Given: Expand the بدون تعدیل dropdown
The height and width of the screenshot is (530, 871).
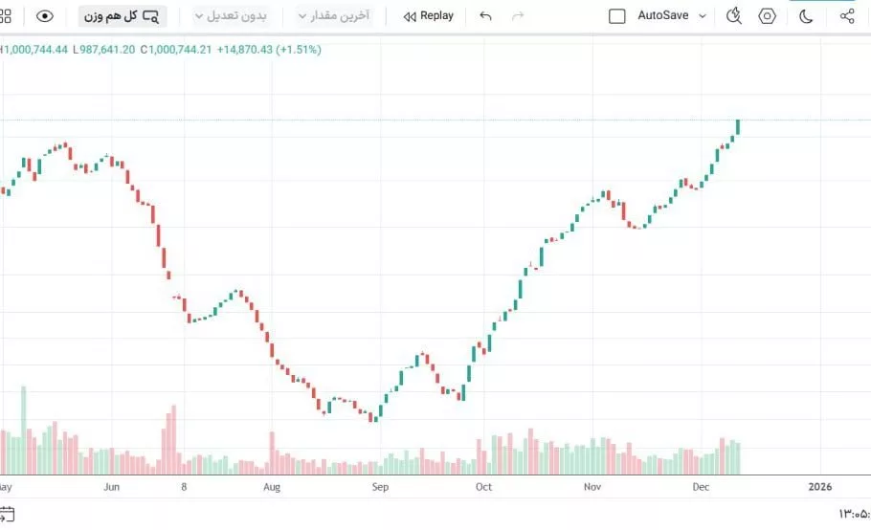Looking at the screenshot, I should 232,16.
